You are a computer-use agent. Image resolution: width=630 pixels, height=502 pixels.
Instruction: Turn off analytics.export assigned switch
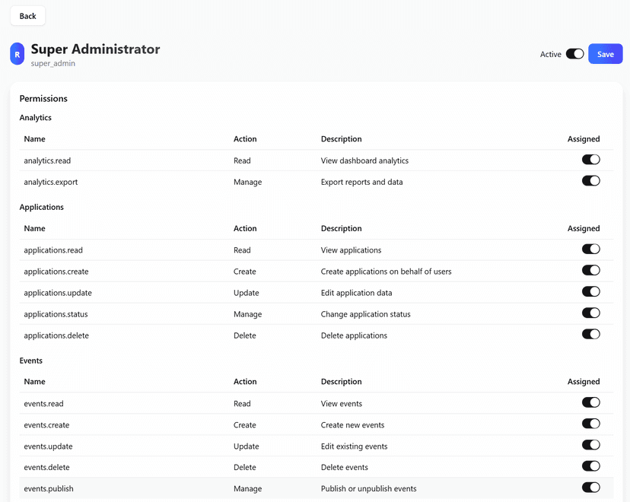click(x=590, y=181)
